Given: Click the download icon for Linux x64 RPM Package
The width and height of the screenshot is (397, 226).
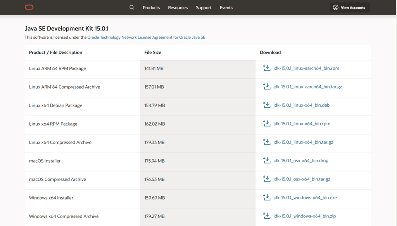Looking at the screenshot, I should pos(266,123).
